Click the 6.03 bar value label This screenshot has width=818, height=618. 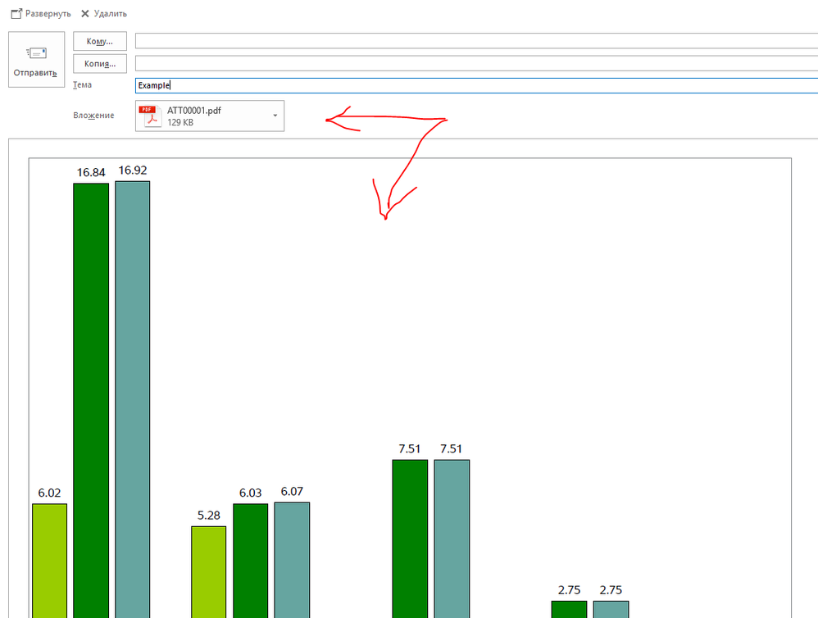coord(251,493)
